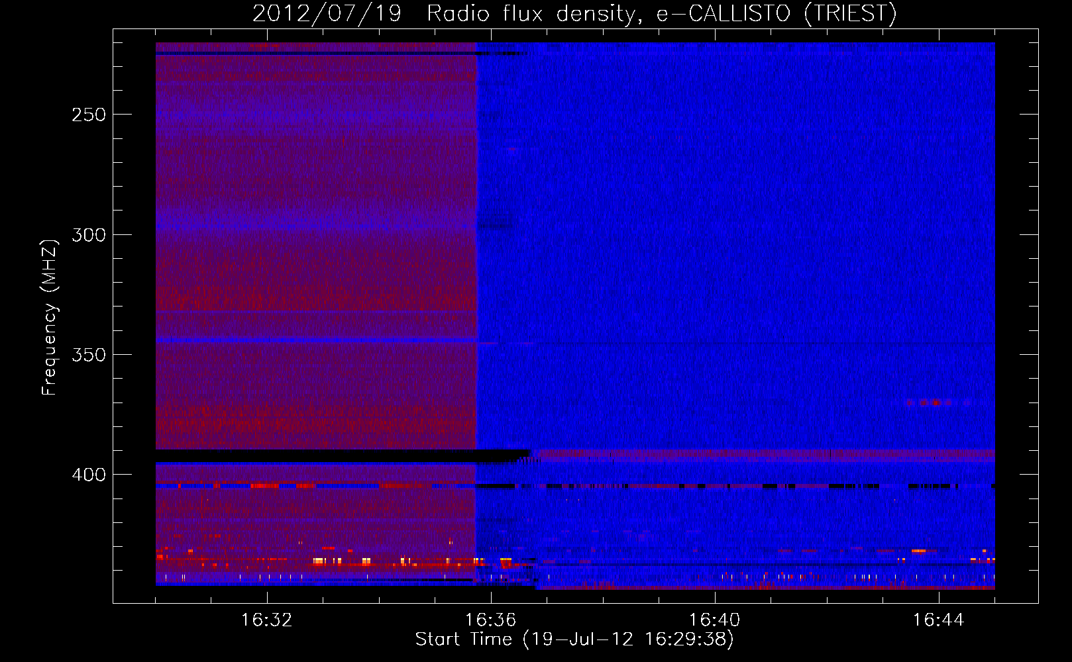Click the 300 frequency tick label
Viewport: 1072px width, 662px height.
pos(89,235)
